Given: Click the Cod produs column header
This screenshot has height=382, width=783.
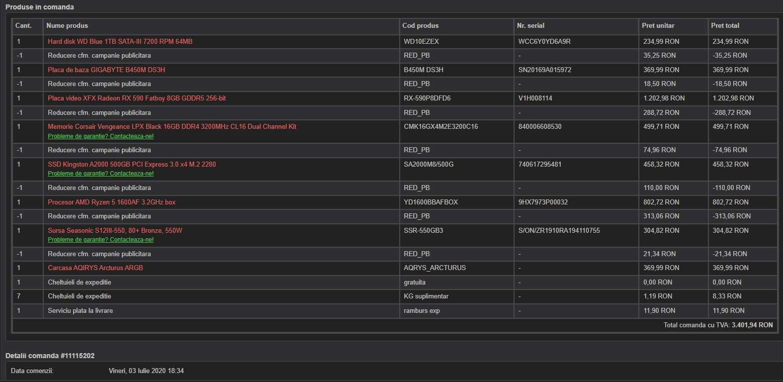Looking at the screenshot, I should click(x=421, y=25).
